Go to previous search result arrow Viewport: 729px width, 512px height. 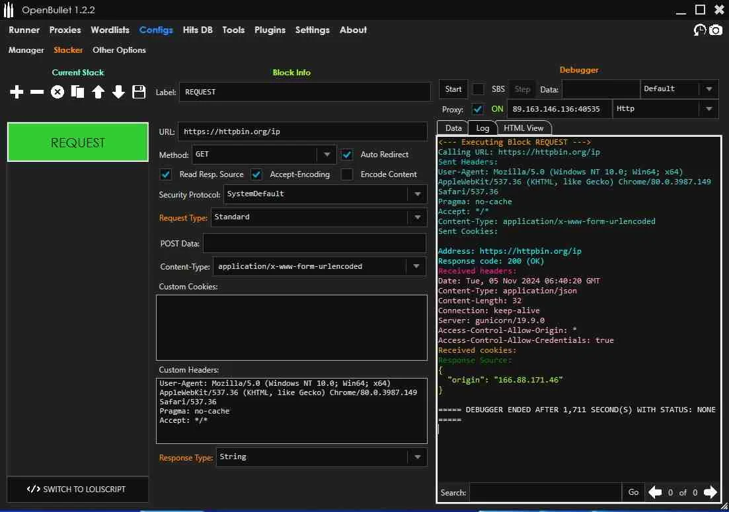(655, 492)
